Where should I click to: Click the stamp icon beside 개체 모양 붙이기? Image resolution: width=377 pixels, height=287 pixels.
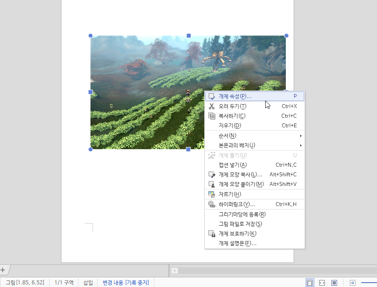click(x=212, y=184)
